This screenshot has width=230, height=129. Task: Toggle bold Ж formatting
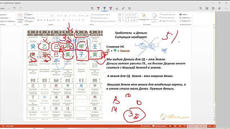38,20
